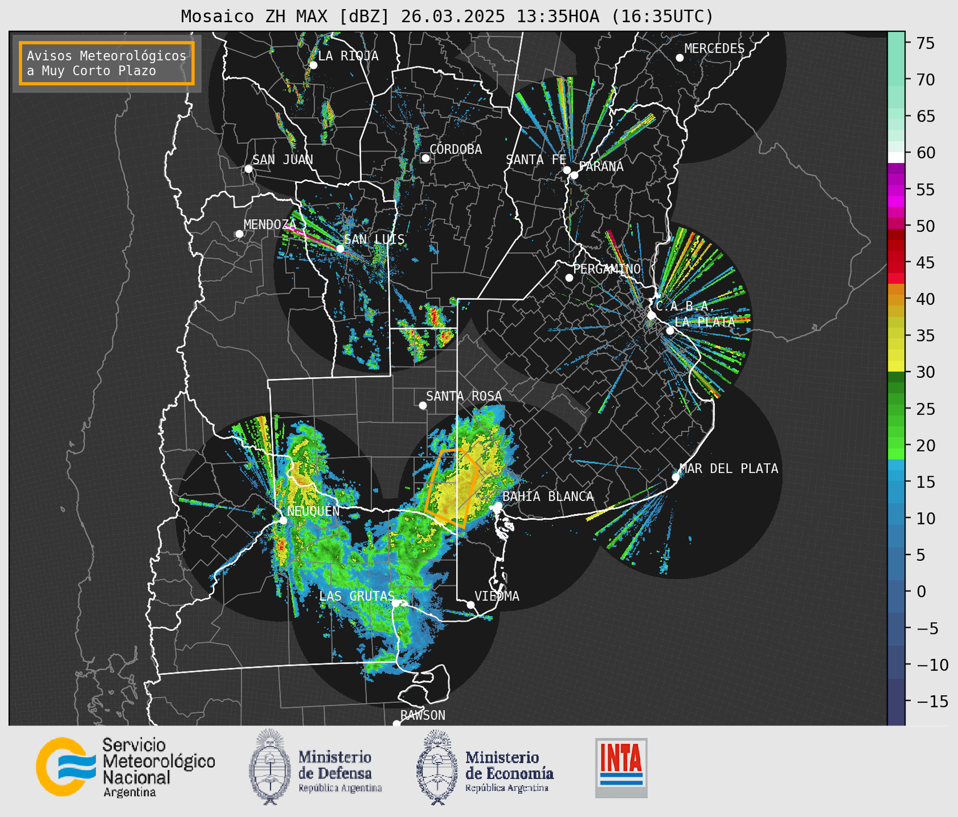
Task: Click the SAN JUAN city label
Action: pos(283,160)
